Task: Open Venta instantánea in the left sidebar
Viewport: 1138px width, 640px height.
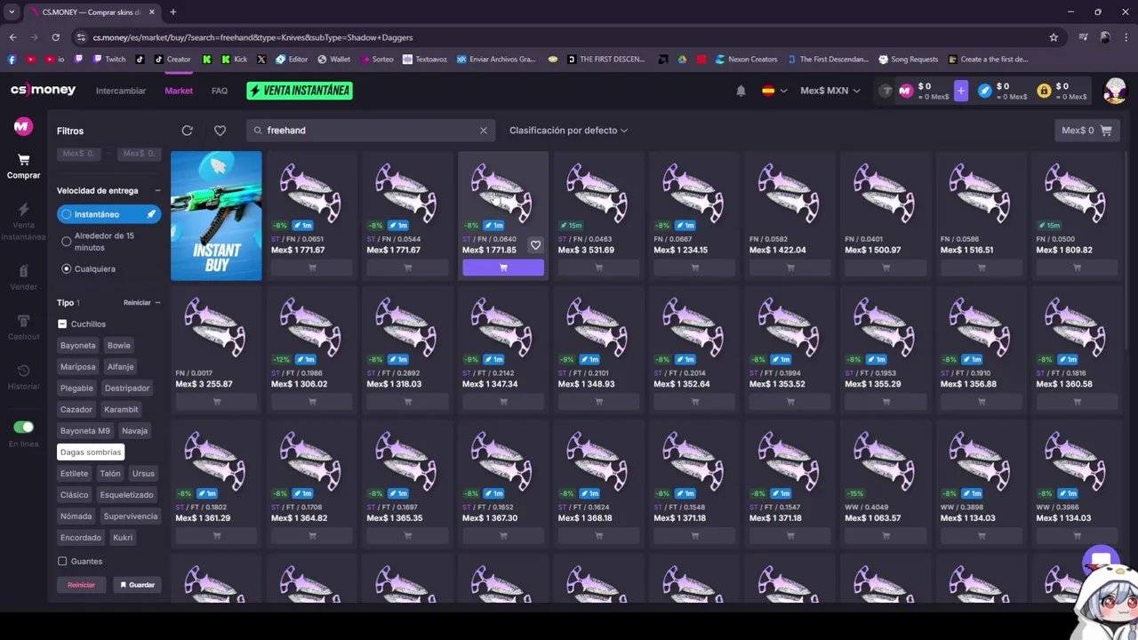Action: tap(23, 222)
